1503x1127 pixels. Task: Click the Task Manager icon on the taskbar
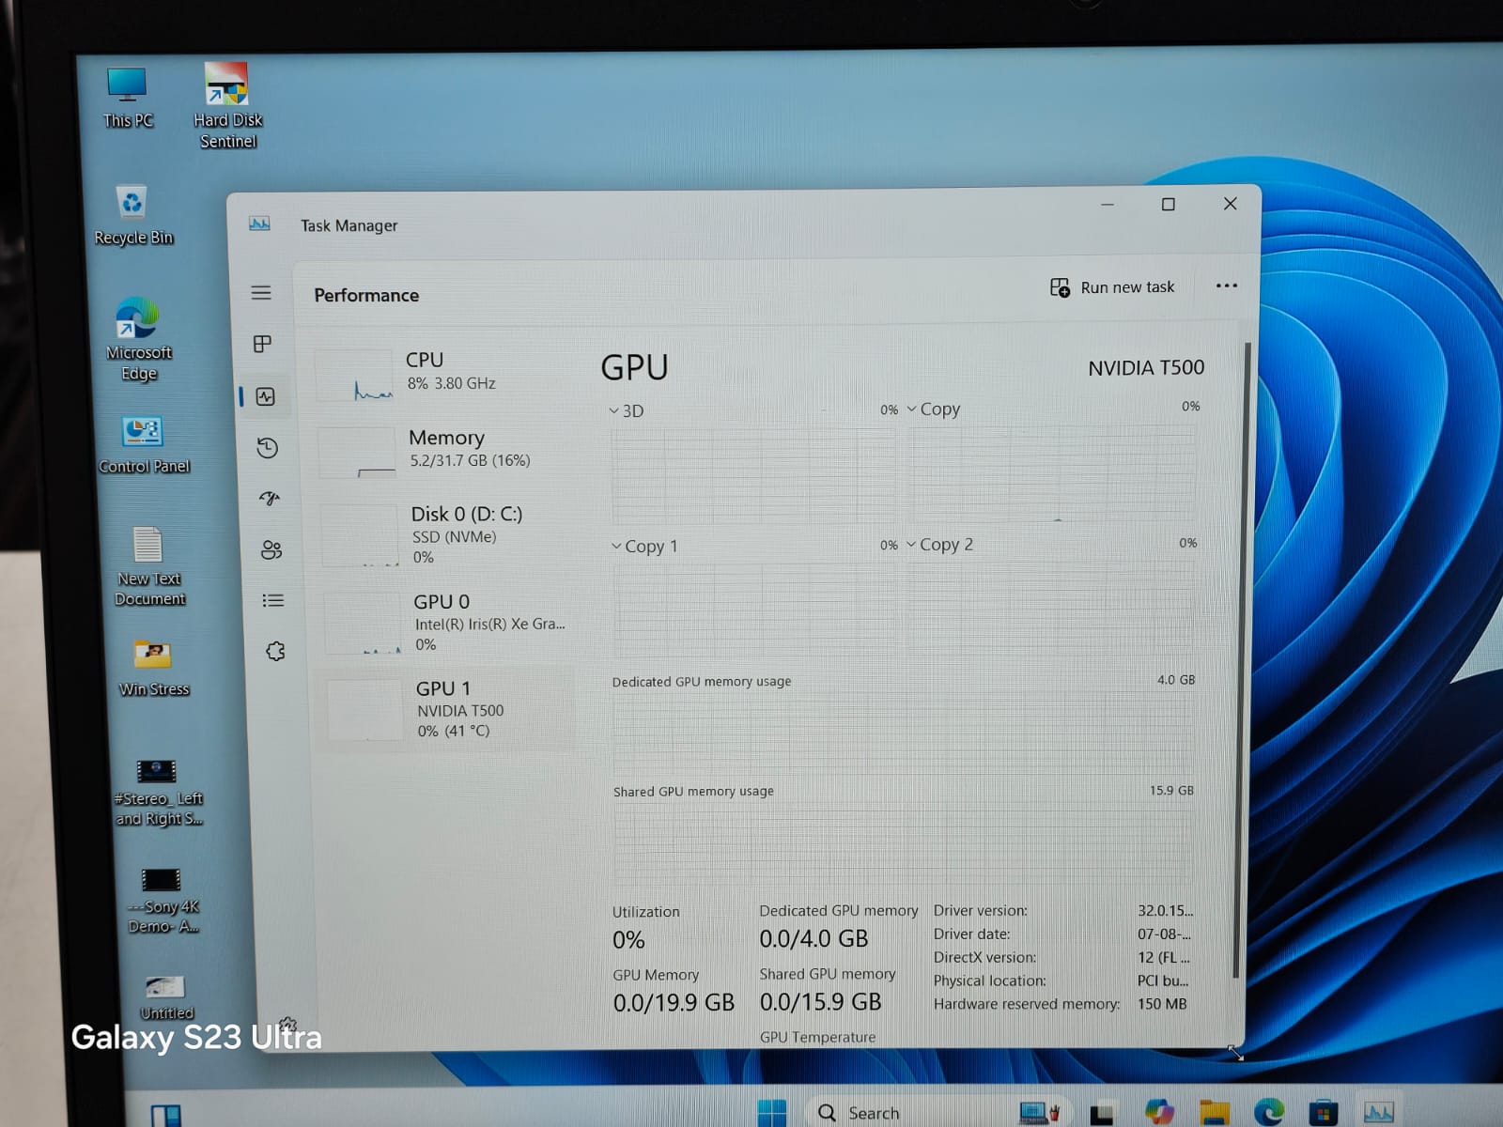pyautogui.click(x=1378, y=1113)
